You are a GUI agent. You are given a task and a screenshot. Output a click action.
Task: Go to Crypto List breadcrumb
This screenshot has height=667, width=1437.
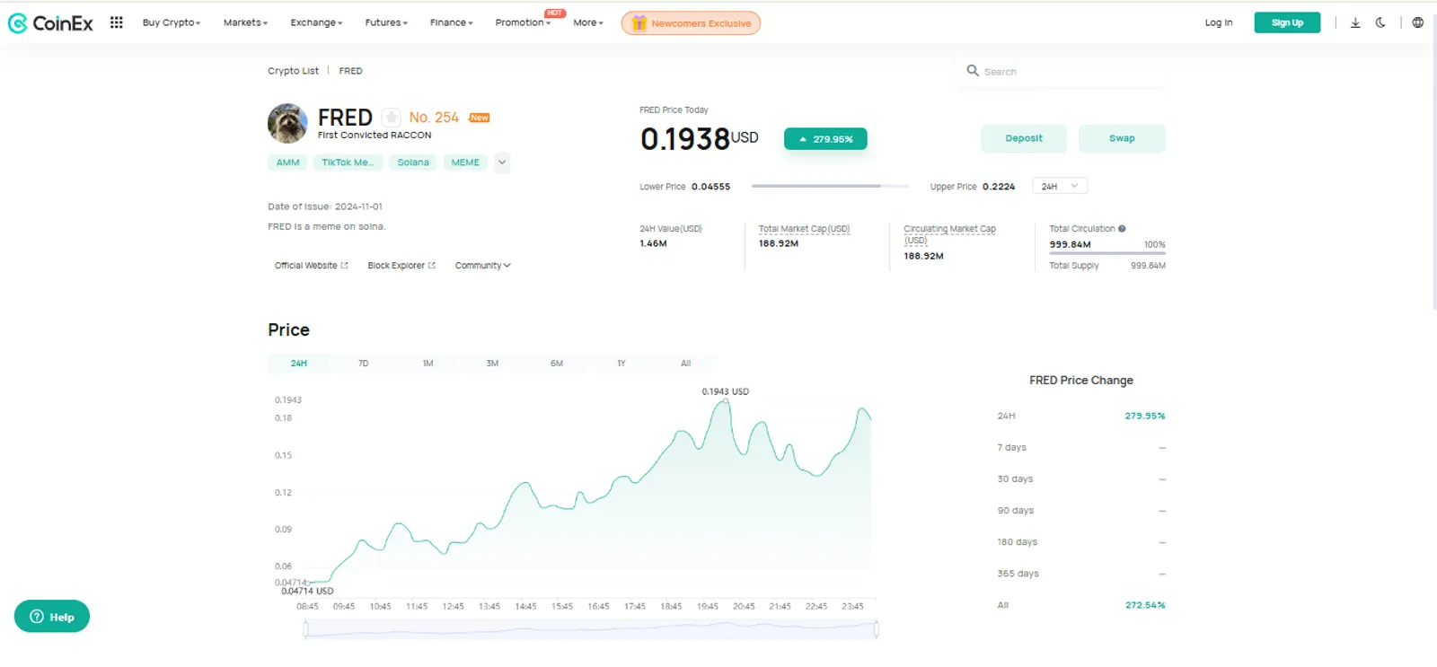[x=293, y=71]
